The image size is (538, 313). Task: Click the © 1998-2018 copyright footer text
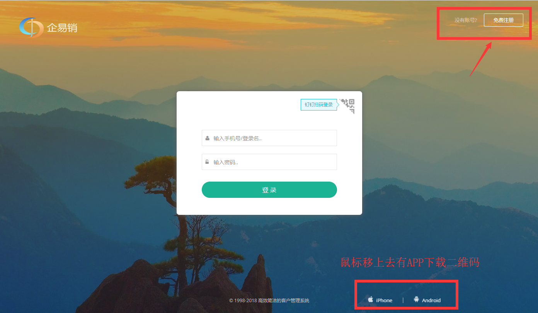pyautogui.click(x=269, y=301)
